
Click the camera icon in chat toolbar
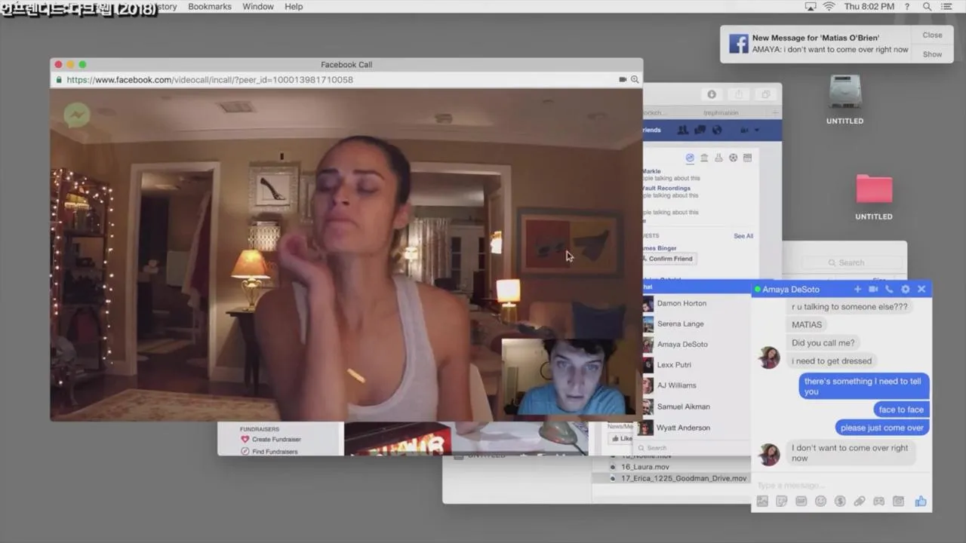(899, 501)
